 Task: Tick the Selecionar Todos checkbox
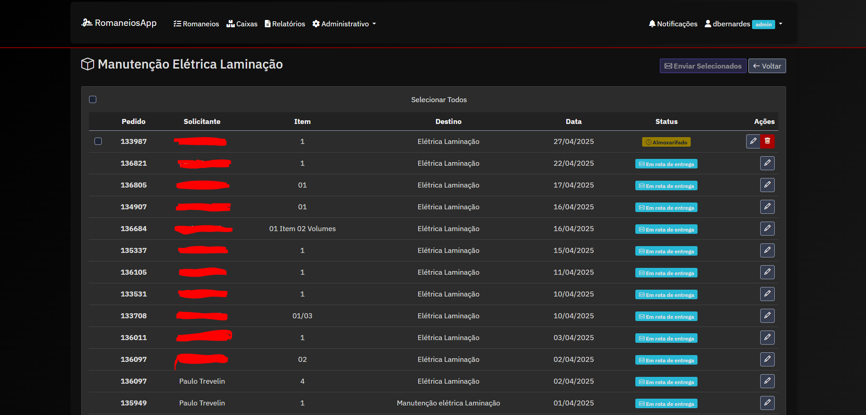pyautogui.click(x=93, y=99)
